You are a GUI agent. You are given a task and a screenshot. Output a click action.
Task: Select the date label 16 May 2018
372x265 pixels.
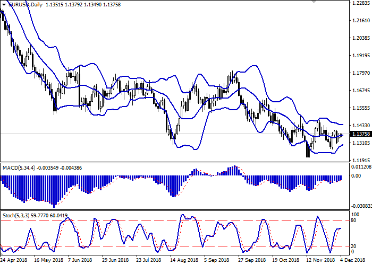click(49, 260)
